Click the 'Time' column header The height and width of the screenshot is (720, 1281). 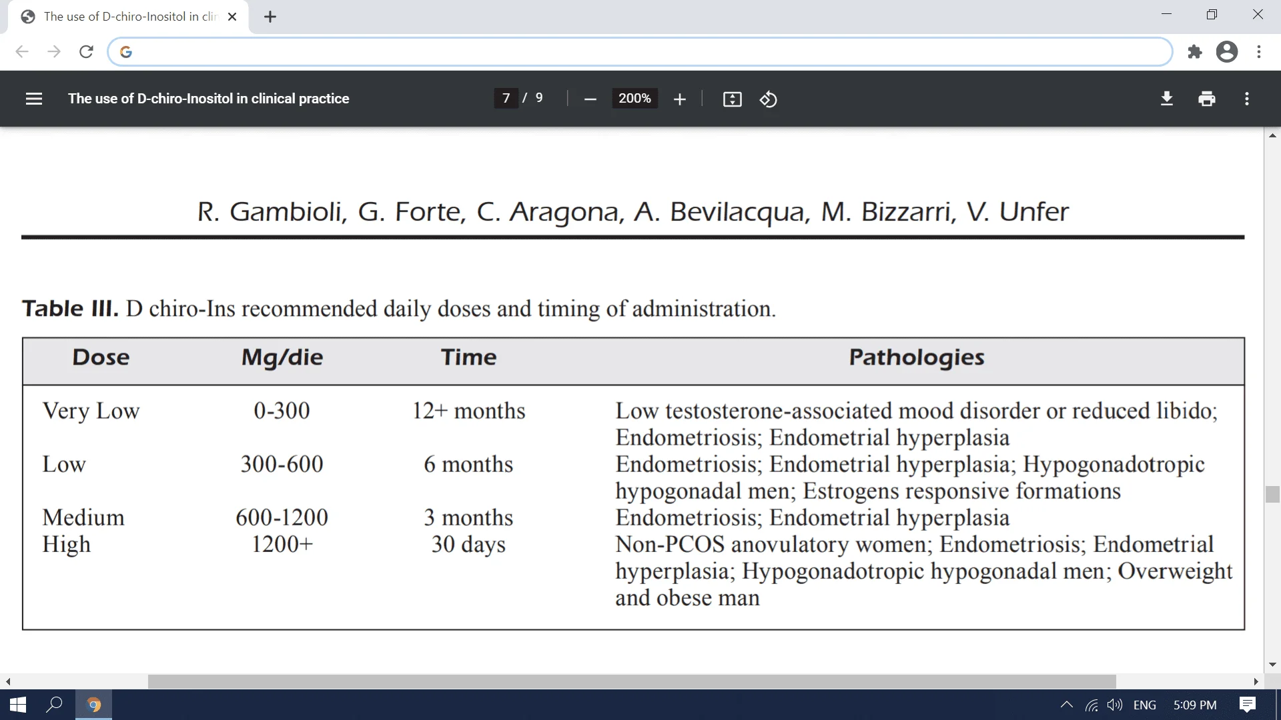pyautogui.click(x=468, y=357)
